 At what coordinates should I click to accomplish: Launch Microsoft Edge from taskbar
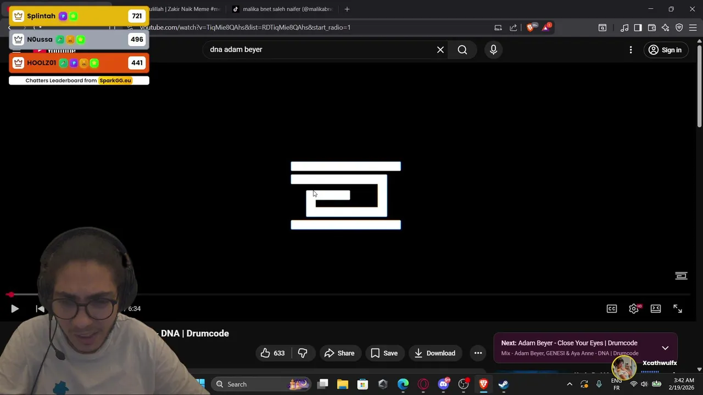(403, 384)
